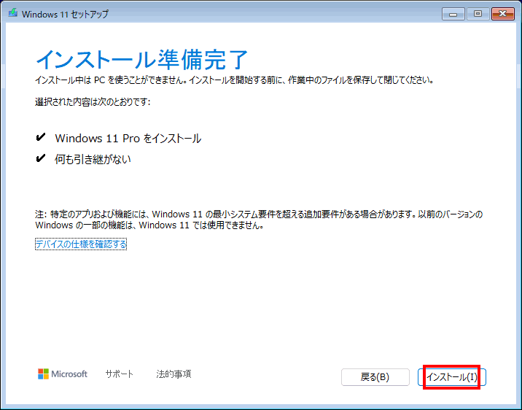Minimize the Windows 11 セットアップ window

[453, 14]
